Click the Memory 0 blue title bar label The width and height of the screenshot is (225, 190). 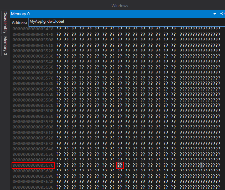[20, 14]
